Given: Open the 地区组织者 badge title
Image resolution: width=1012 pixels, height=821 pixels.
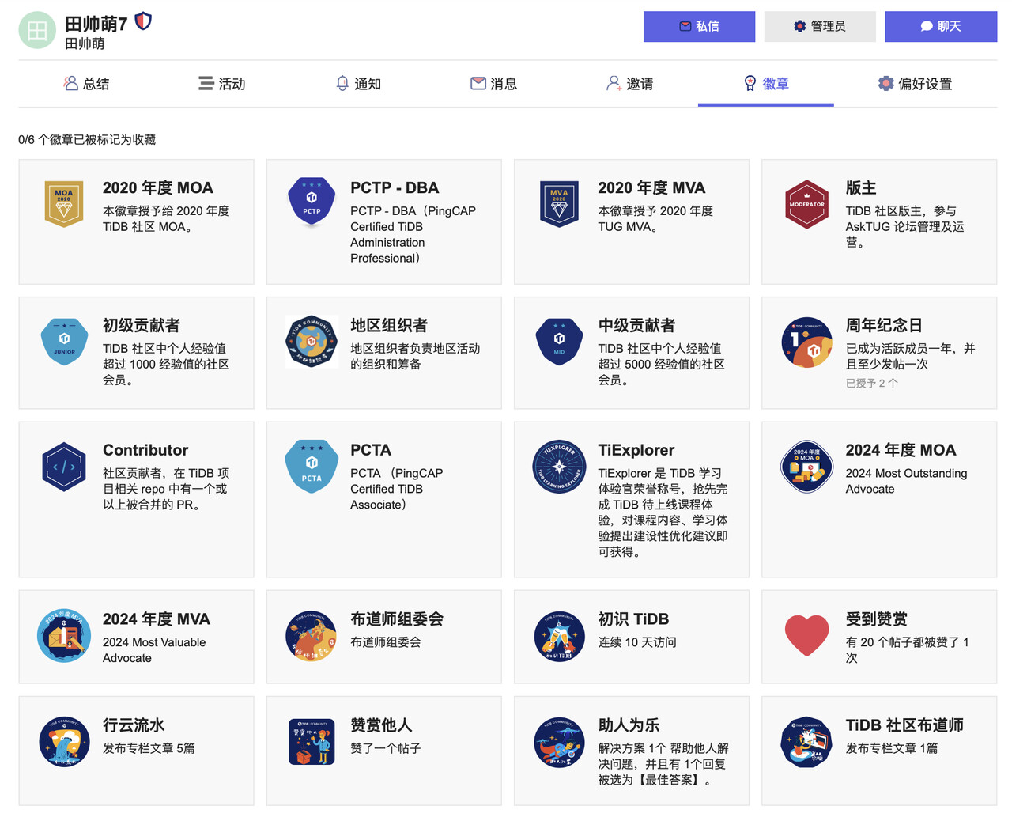Looking at the screenshot, I should click(389, 326).
